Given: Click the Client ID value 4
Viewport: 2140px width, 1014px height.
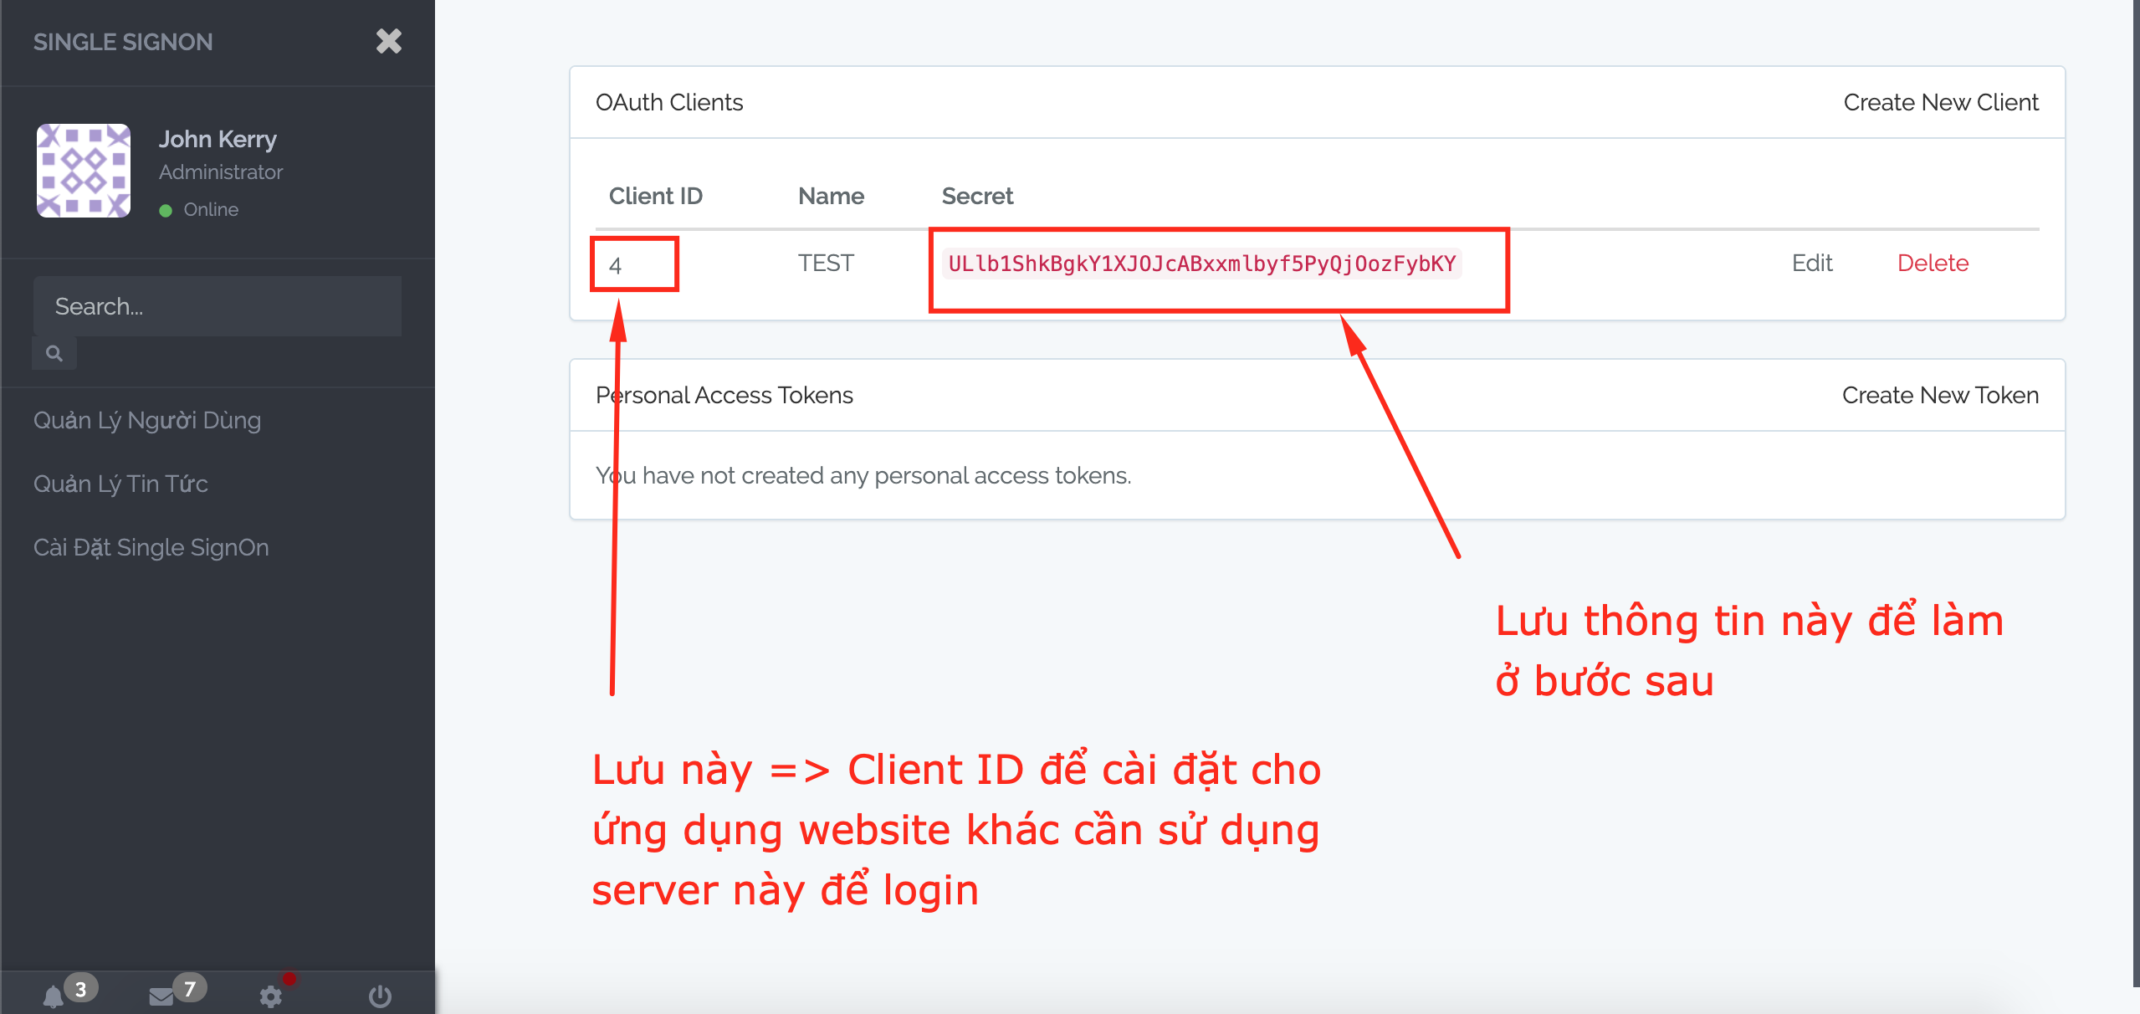Looking at the screenshot, I should pyautogui.click(x=616, y=265).
